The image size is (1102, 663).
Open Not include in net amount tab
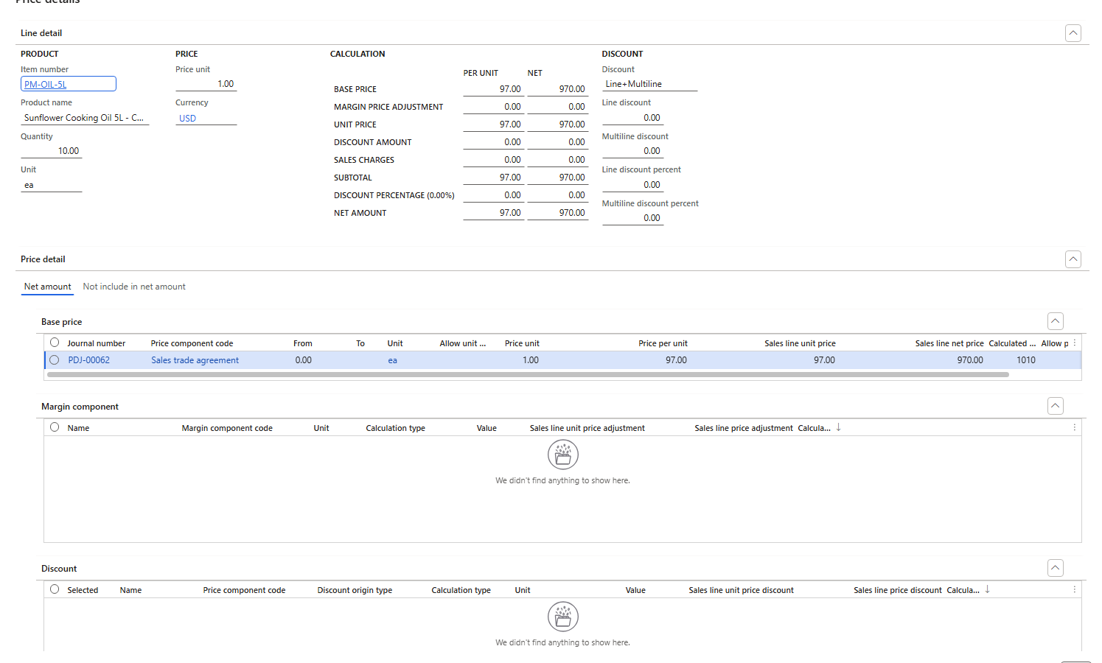click(x=134, y=287)
